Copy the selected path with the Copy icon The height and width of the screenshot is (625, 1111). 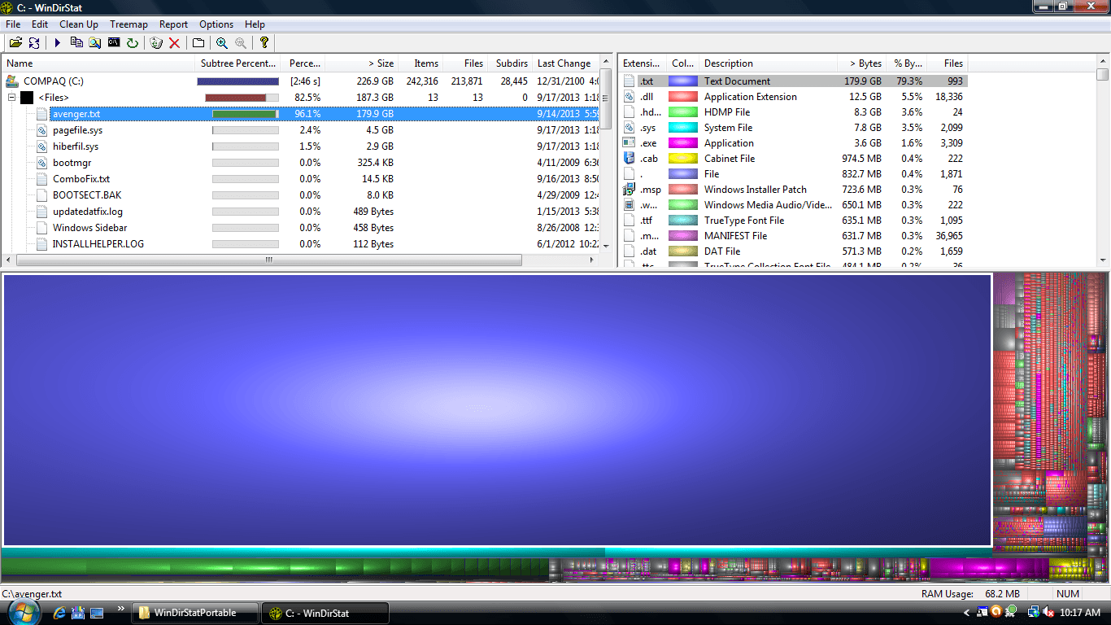(x=77, y=43)
